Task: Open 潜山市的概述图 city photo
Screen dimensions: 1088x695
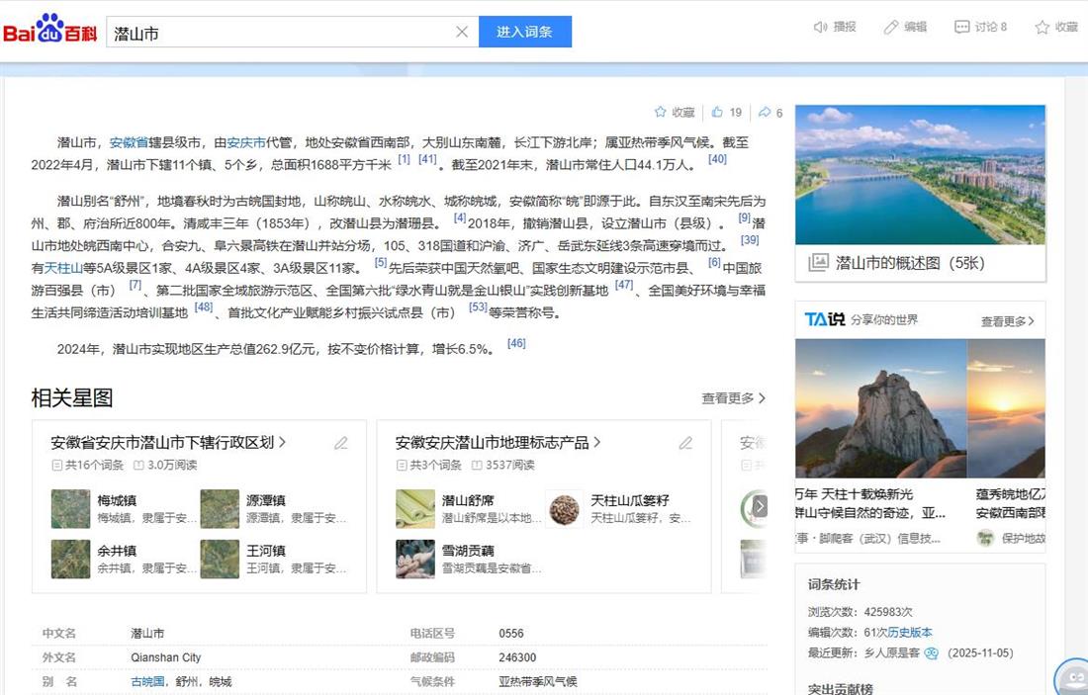Action: pyautogui.click(x=920, y=175)
